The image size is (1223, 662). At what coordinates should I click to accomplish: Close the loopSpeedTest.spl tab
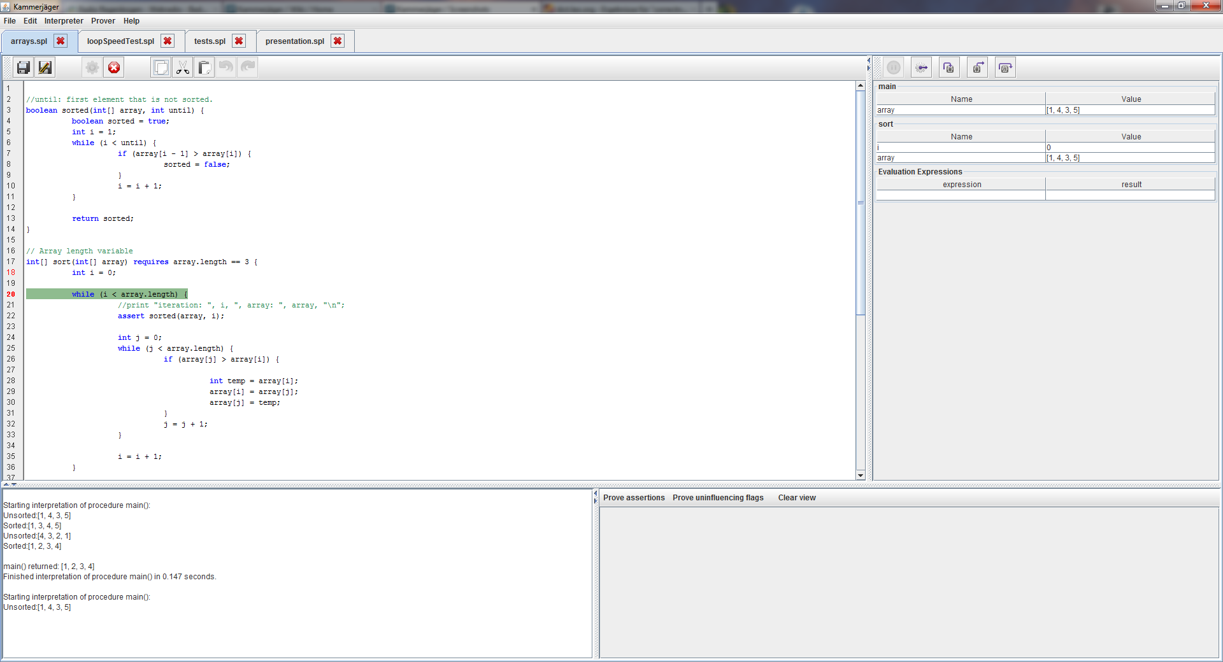168,41
